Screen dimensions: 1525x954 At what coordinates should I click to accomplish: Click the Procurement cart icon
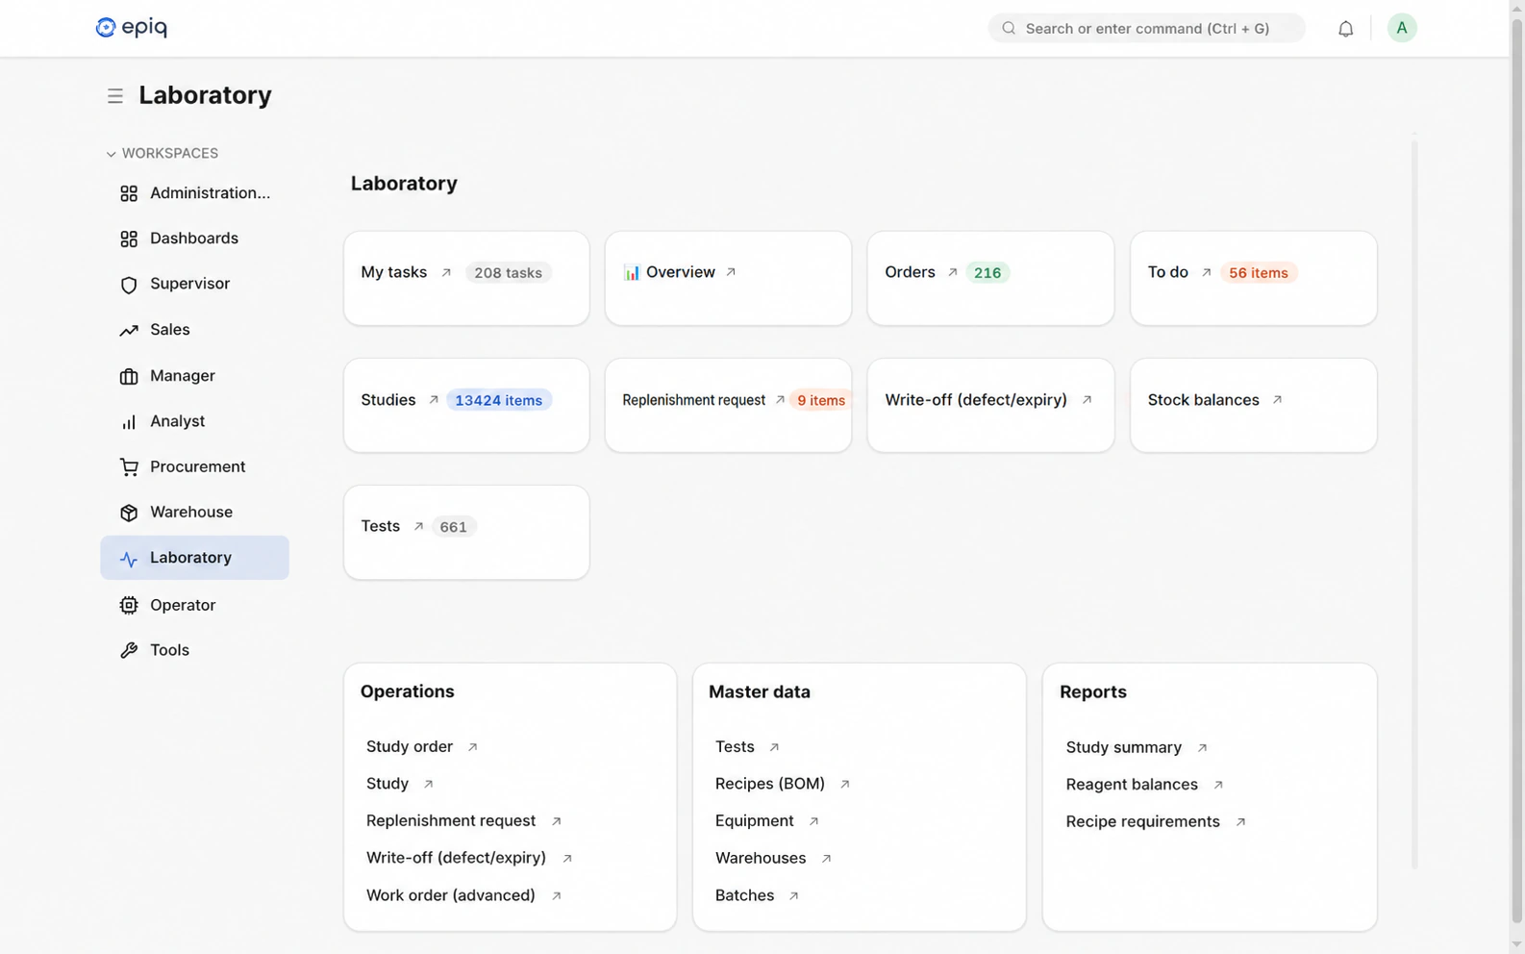tap(129, 467)
